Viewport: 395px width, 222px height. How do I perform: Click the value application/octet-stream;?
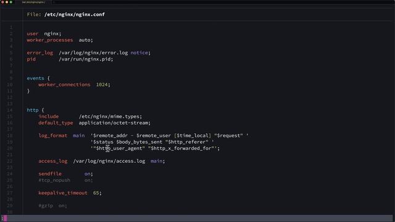coord(115,123)
